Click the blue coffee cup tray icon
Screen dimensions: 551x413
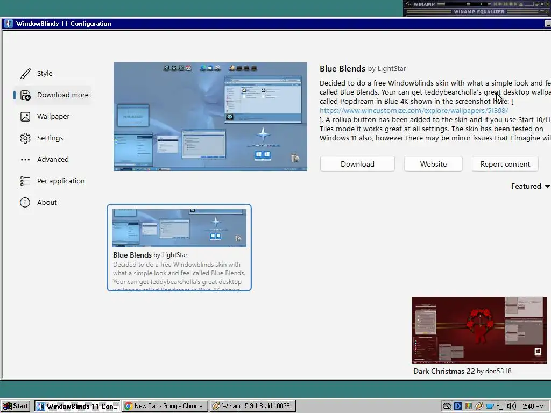(490, 407)
